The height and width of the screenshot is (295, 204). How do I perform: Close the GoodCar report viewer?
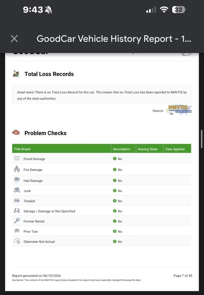click(x=14, y=39)
